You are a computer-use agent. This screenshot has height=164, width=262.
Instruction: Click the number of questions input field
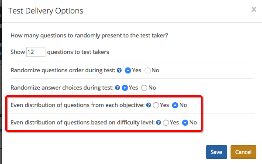click(x=36, y=52)
